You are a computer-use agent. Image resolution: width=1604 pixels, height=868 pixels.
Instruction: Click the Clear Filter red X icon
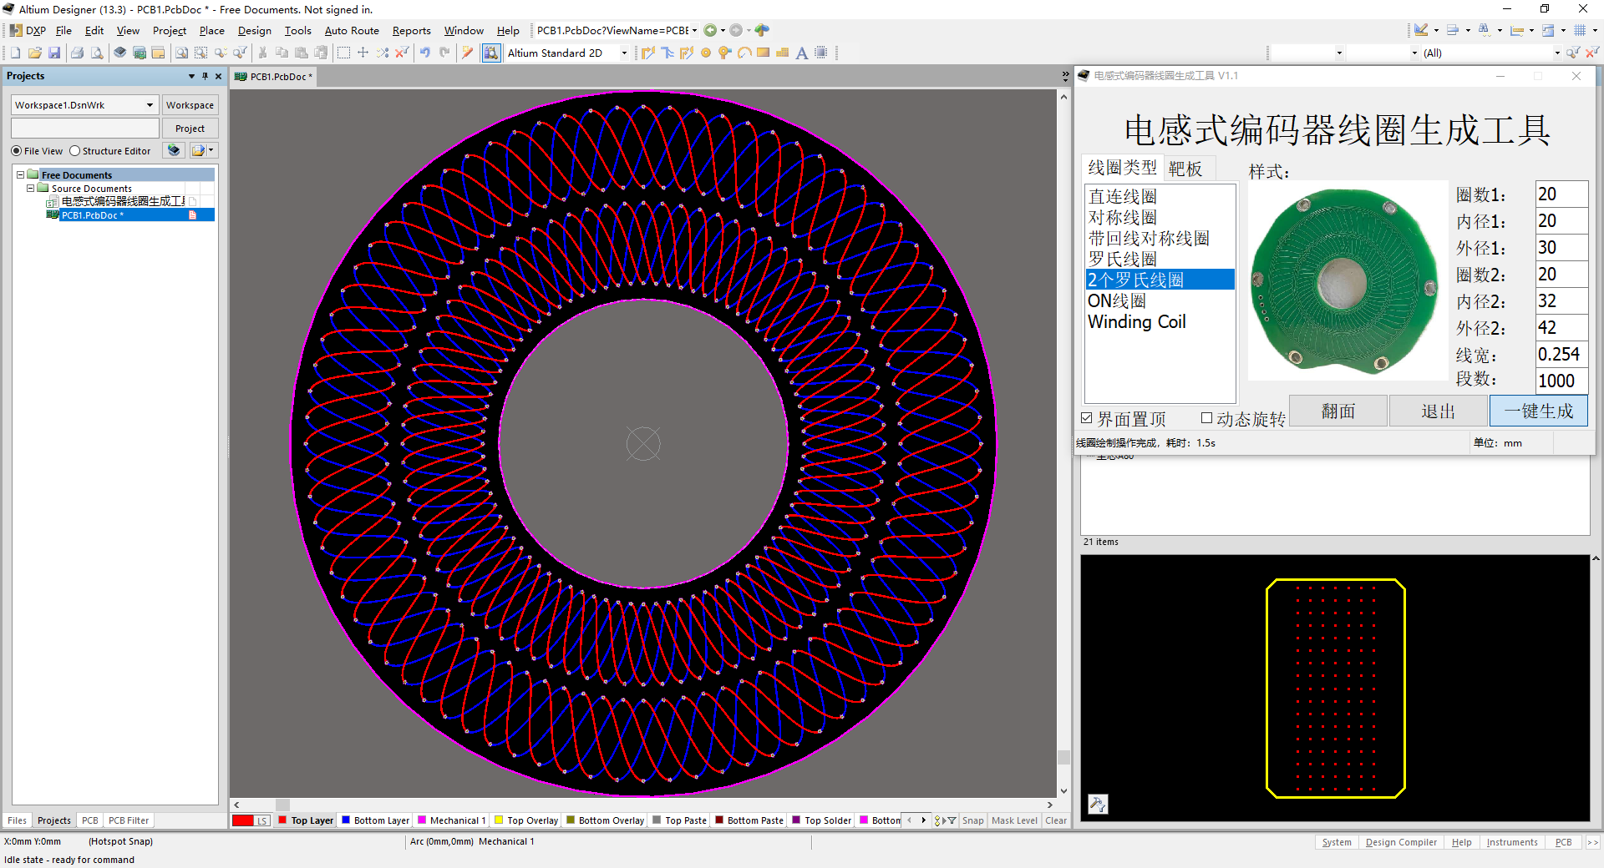402,53
